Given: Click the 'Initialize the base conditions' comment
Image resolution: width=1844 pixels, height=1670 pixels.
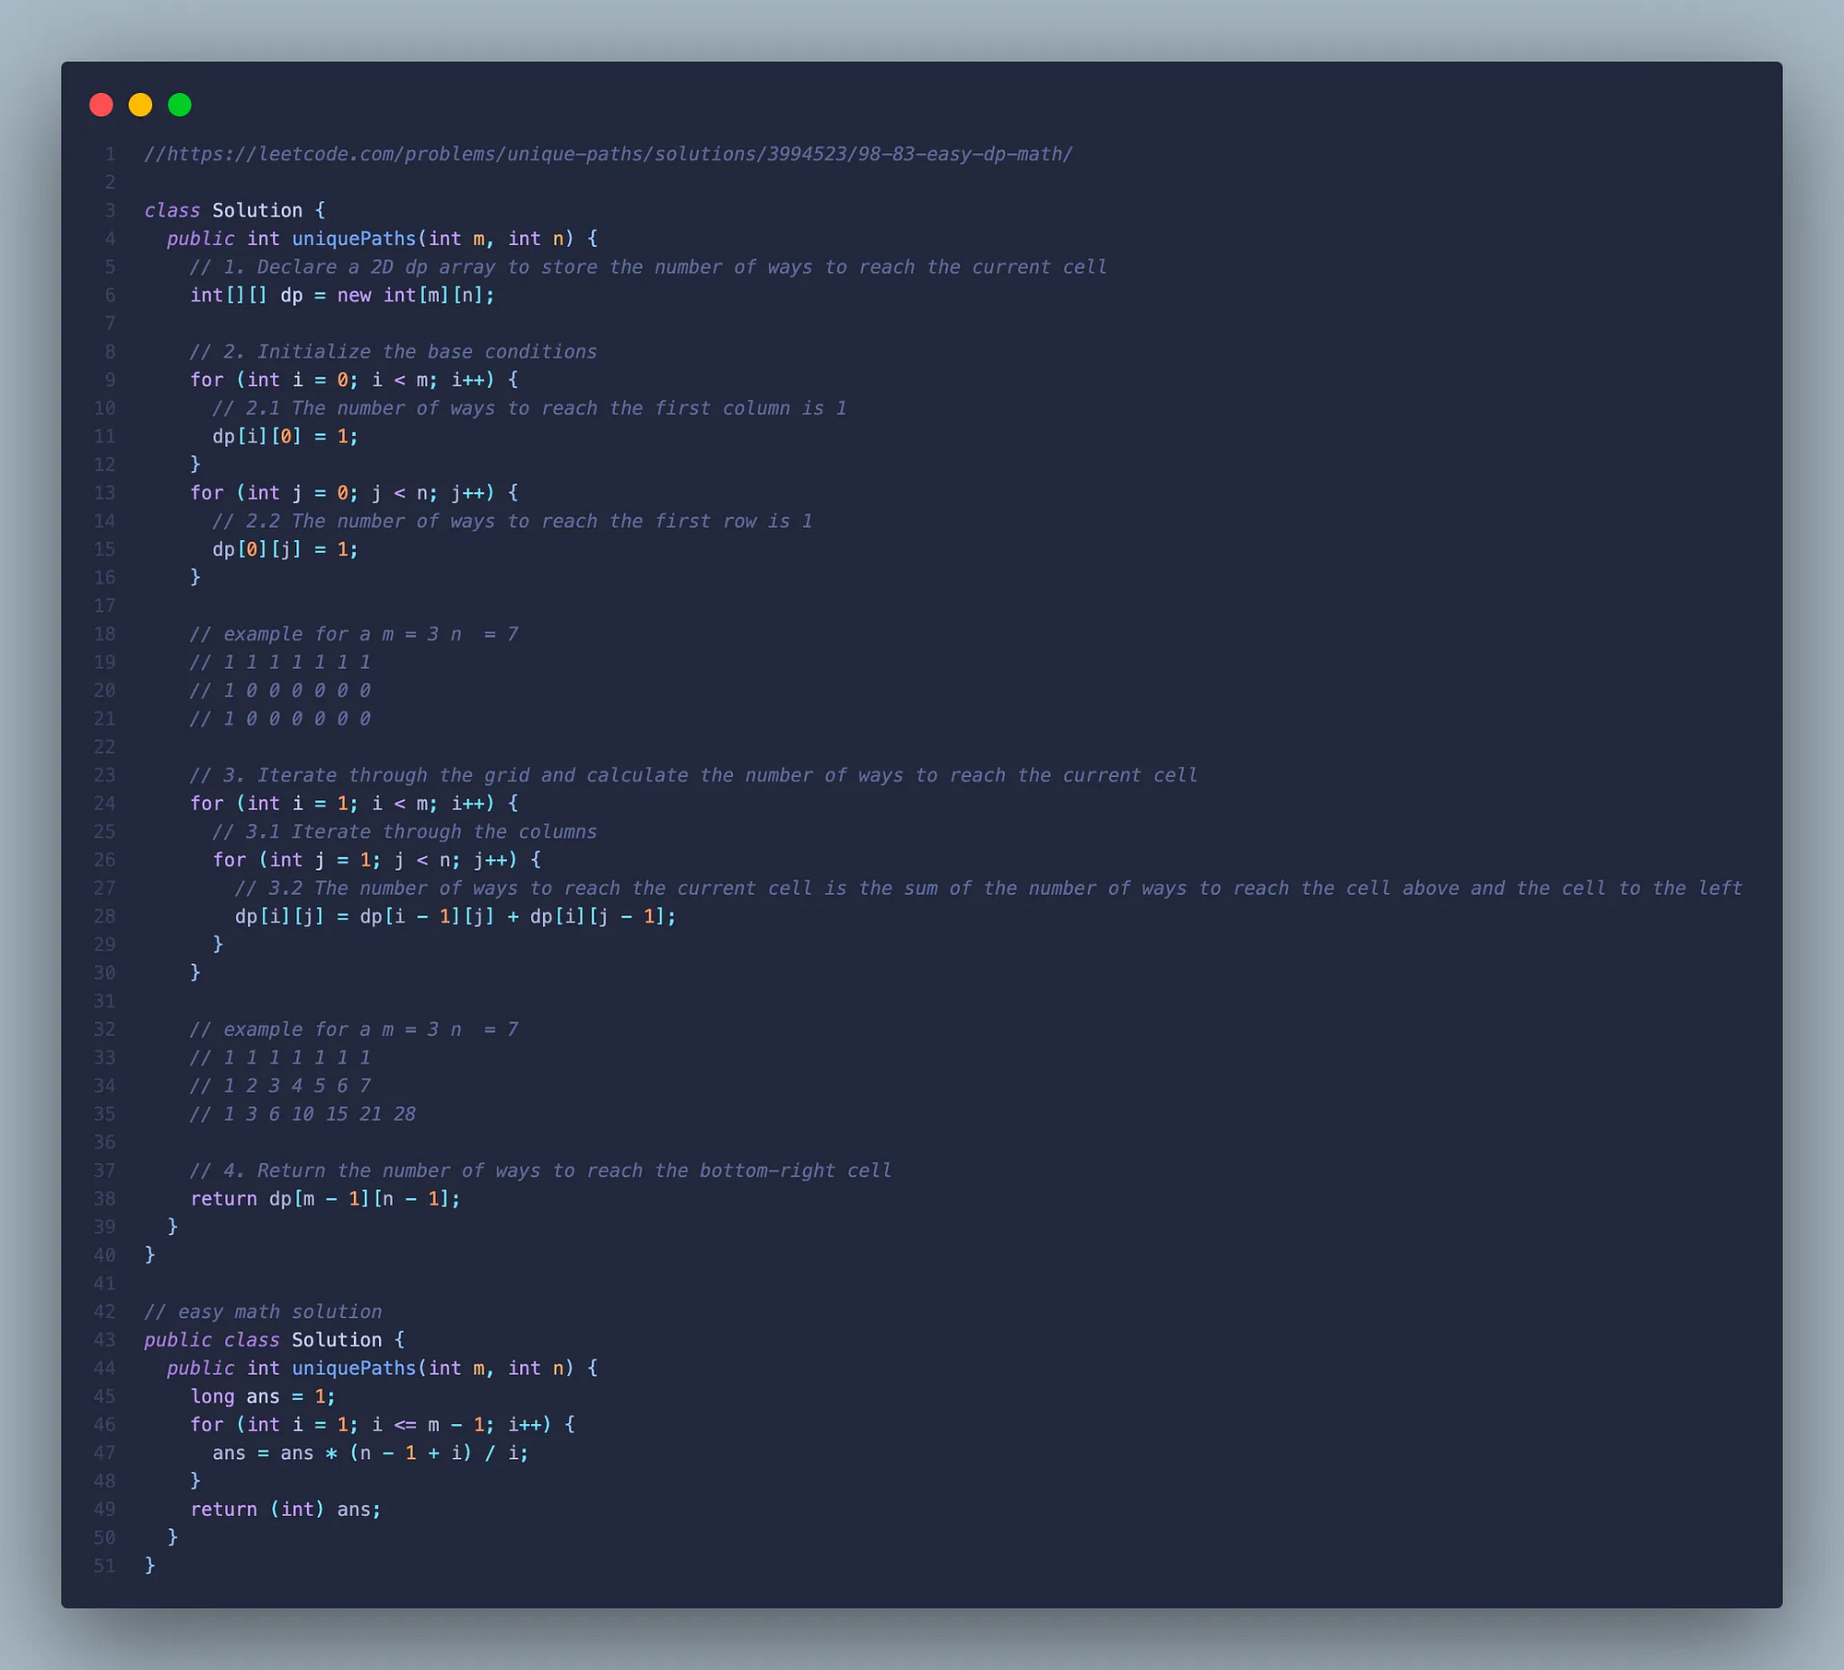Looking at the screenshot, I should tap(394, 352).
